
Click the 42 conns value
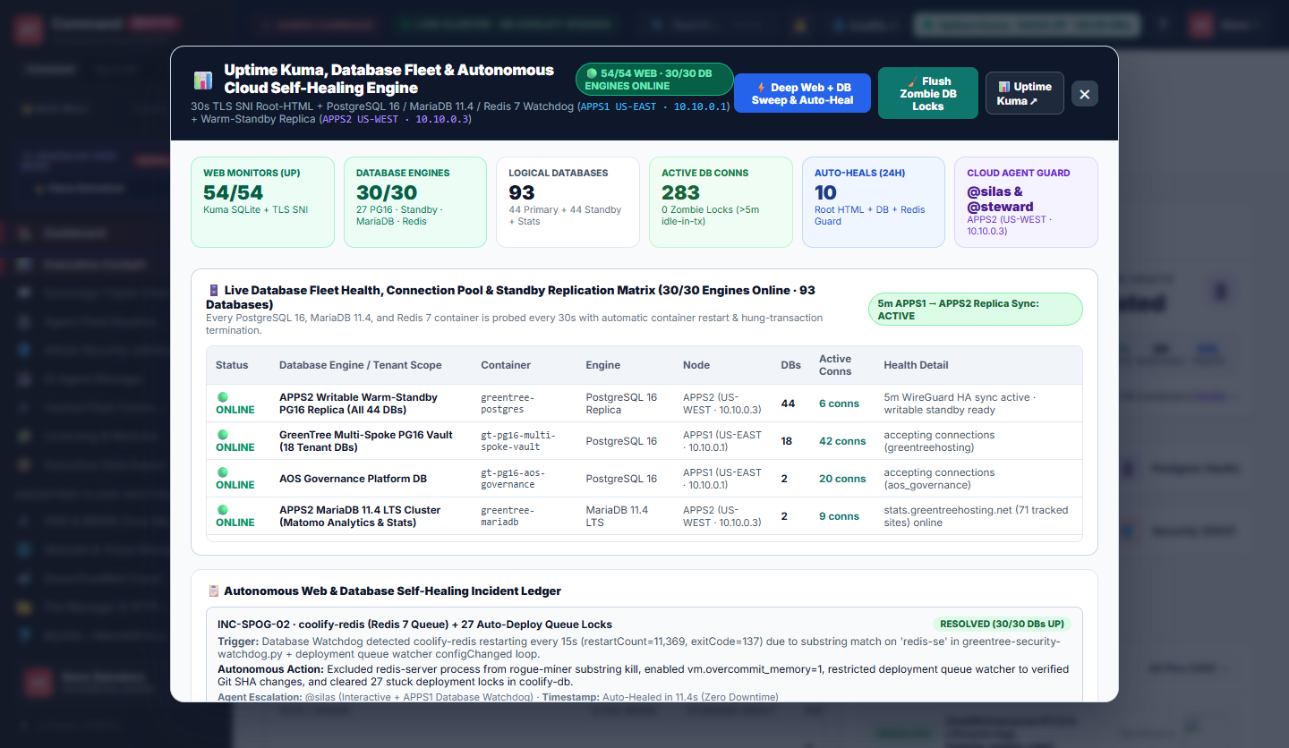[x=842, y=441]
